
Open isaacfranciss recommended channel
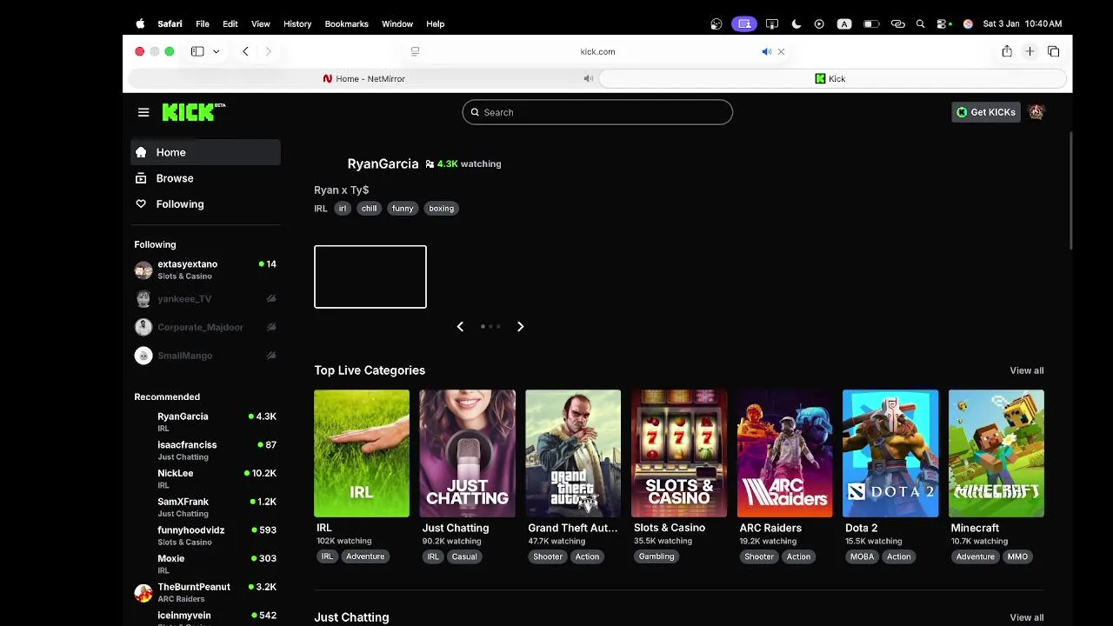click(x=206, y=450)
